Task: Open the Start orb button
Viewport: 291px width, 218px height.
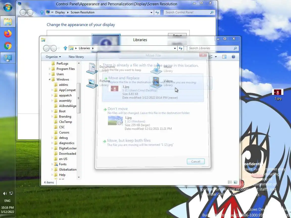Action: click(x=8, y=7)
